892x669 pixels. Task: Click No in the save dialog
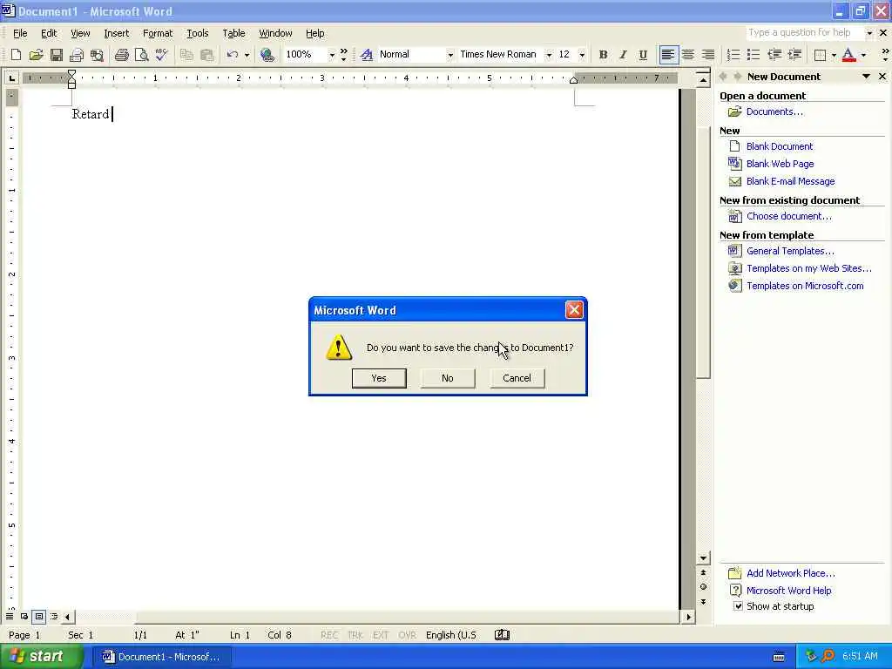point(448,378)
